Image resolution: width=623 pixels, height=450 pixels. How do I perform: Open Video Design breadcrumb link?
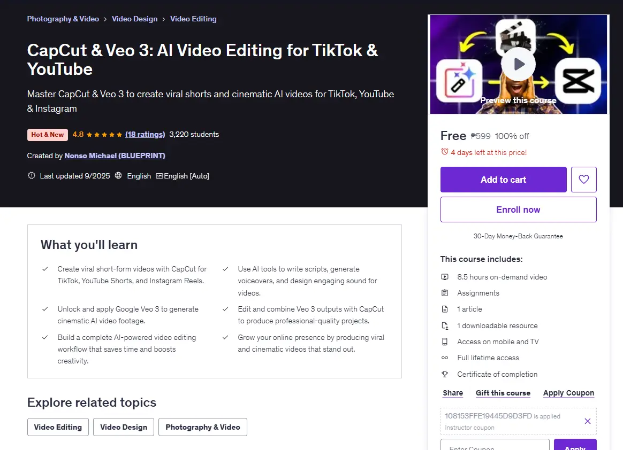[135, 19]
